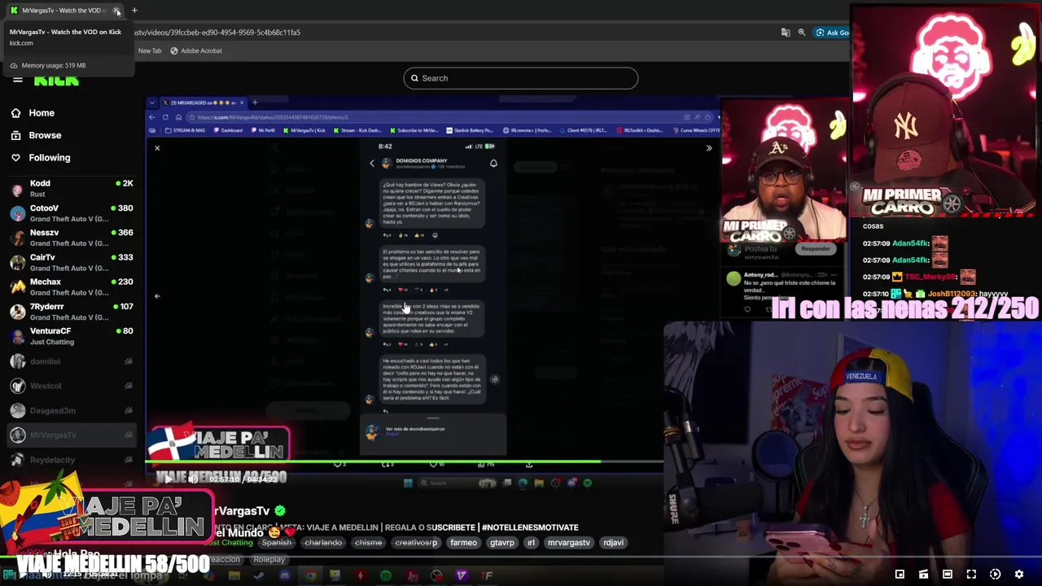
Task: Click the browser address bar URL
Action: pos(217,33)
